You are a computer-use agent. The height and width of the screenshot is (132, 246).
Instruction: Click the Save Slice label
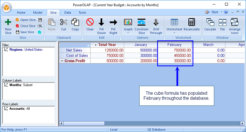pyautogui.click(x=27, y=32)
